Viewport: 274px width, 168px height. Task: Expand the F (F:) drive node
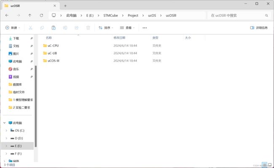(x=6, y=154)
